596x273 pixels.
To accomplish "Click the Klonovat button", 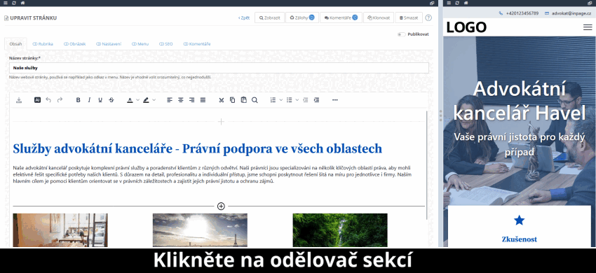I will [x=379, y=17].
